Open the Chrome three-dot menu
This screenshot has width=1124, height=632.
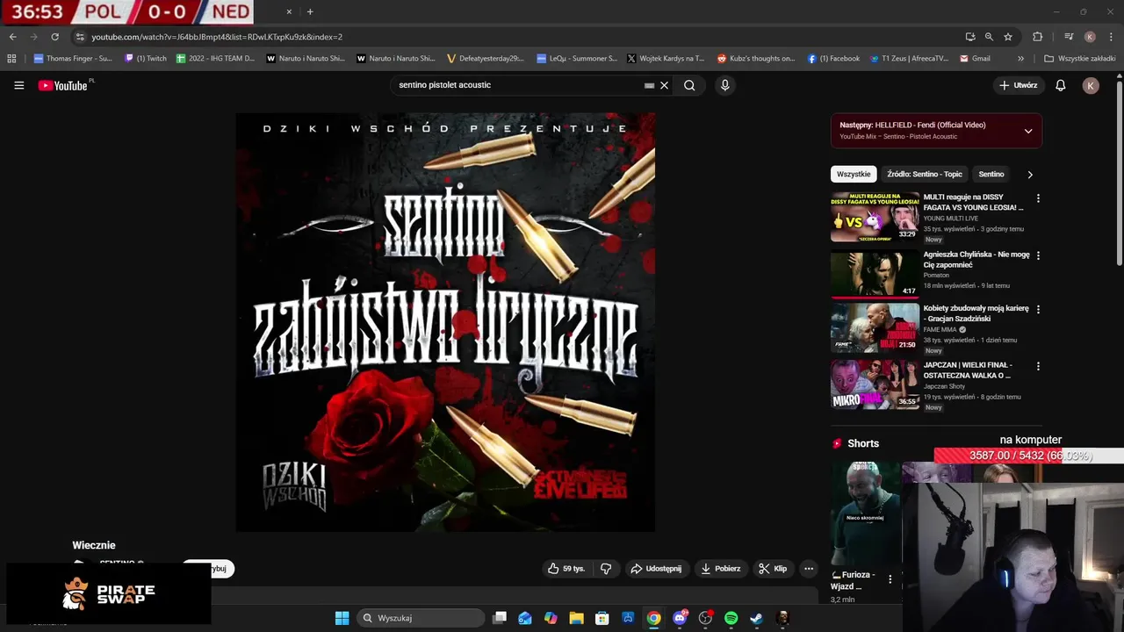click(1111, 37)
